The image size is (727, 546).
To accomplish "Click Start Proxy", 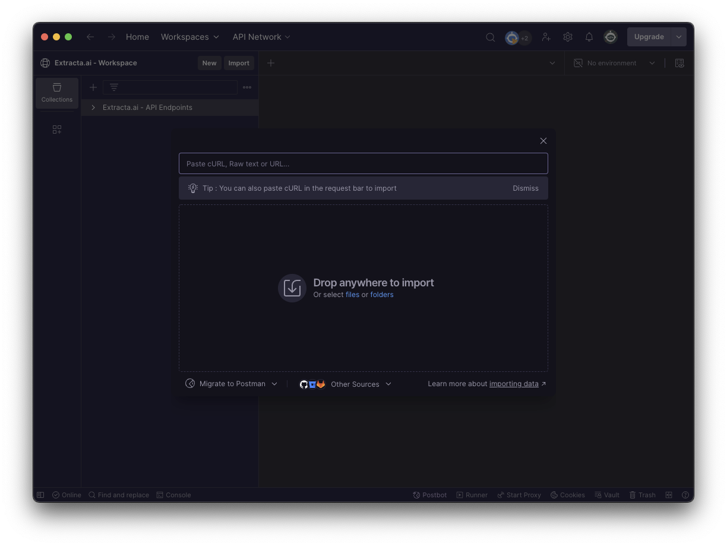I will pos(519,495).
